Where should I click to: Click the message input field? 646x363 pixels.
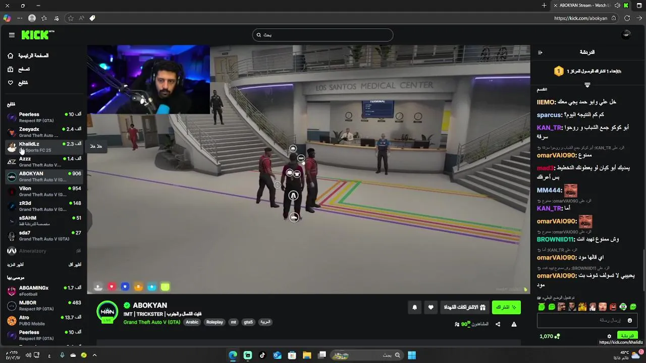click(x=586, y=320)
